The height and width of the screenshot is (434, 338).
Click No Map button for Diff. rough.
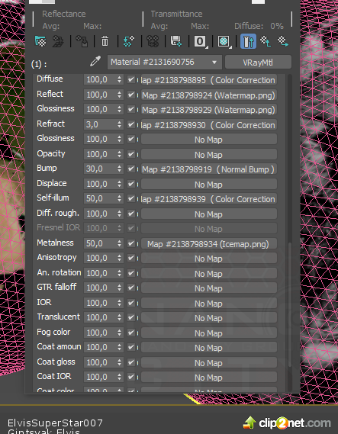[209, 214]
